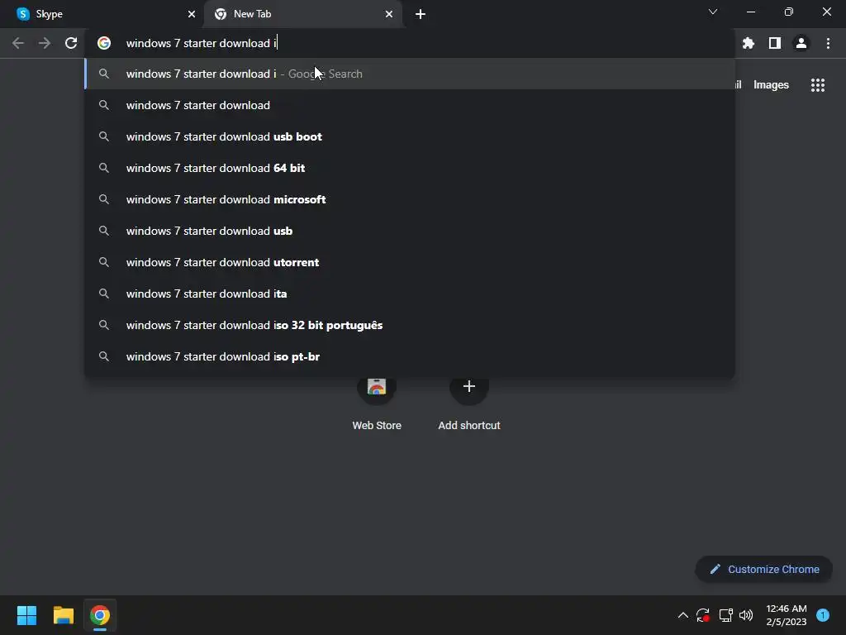Click the sync tray icon with red dot
Image resolution: width=846 pixels, height=635 pixels.
tap(702, 615)
